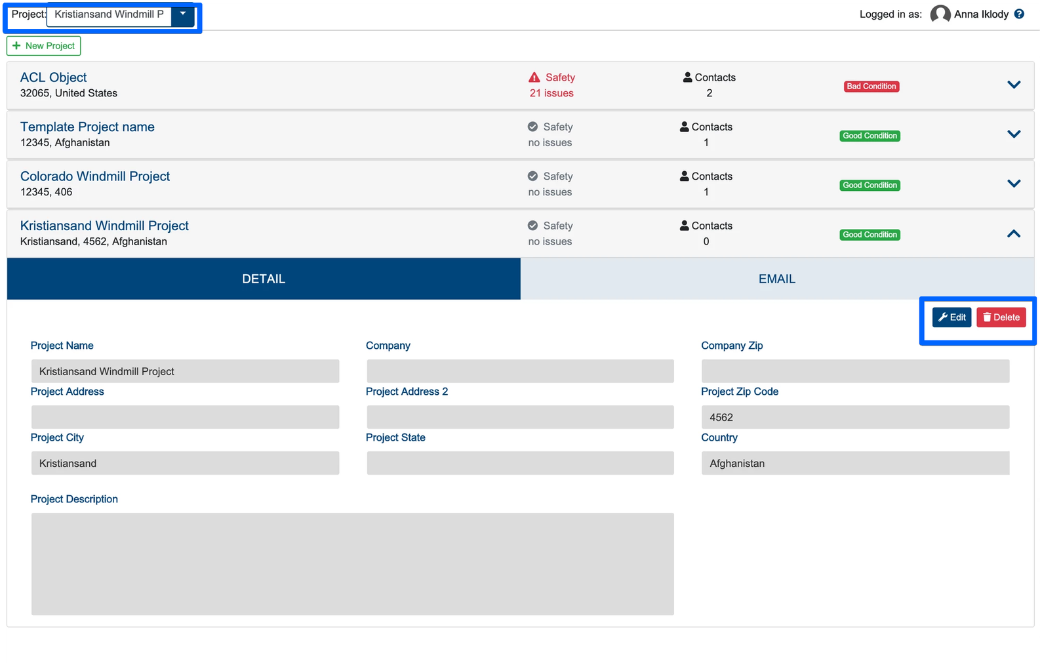This screenshot has height=663, width=1040.
Task: Click the Country field showing Afghanistan
Action: (855, 463)
